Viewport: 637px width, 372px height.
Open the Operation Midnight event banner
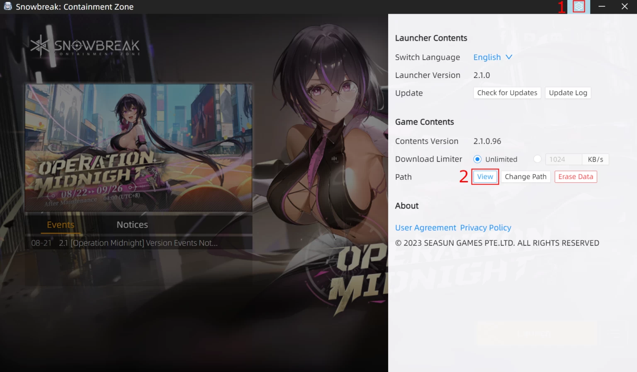coord(139,148)
